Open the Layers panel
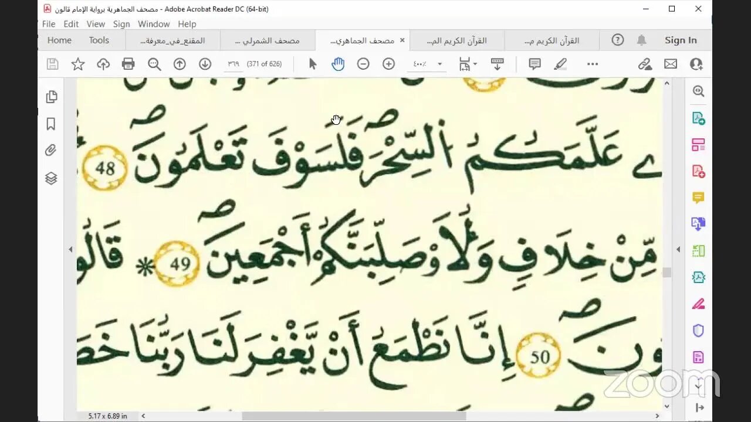751x422 pixels. pyautogui.click(x=51, y=178)
